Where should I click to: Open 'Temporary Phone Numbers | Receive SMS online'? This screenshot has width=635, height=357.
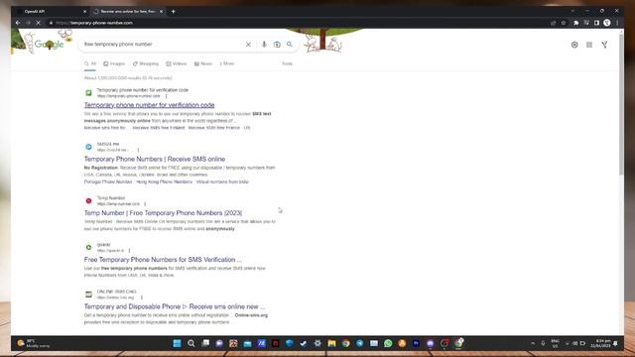(x=155, y=159)
